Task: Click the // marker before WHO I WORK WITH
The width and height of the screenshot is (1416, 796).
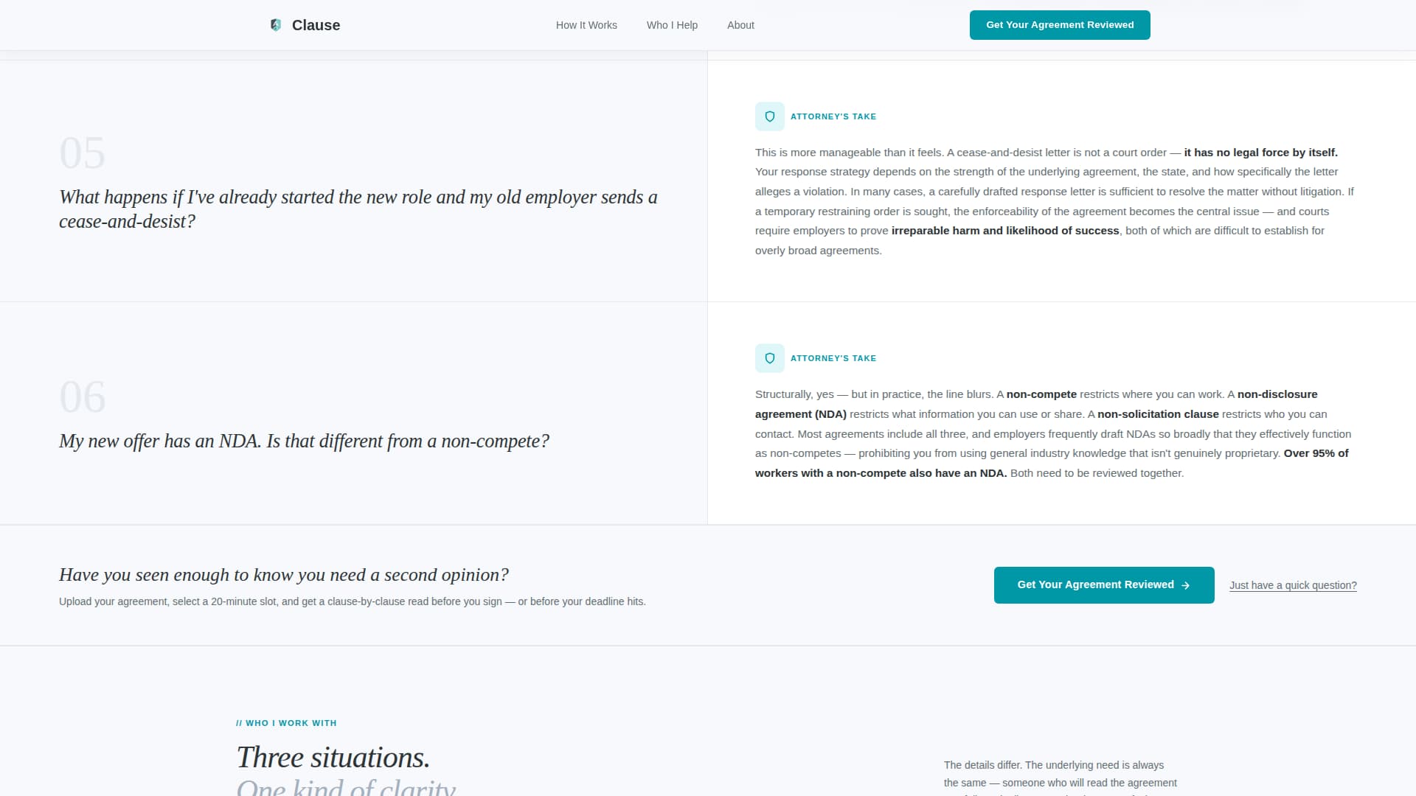Action: coord(240,723)
